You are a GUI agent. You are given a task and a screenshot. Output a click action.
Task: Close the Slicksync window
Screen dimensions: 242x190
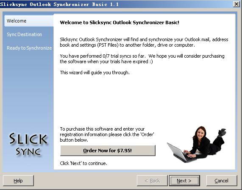236,4
